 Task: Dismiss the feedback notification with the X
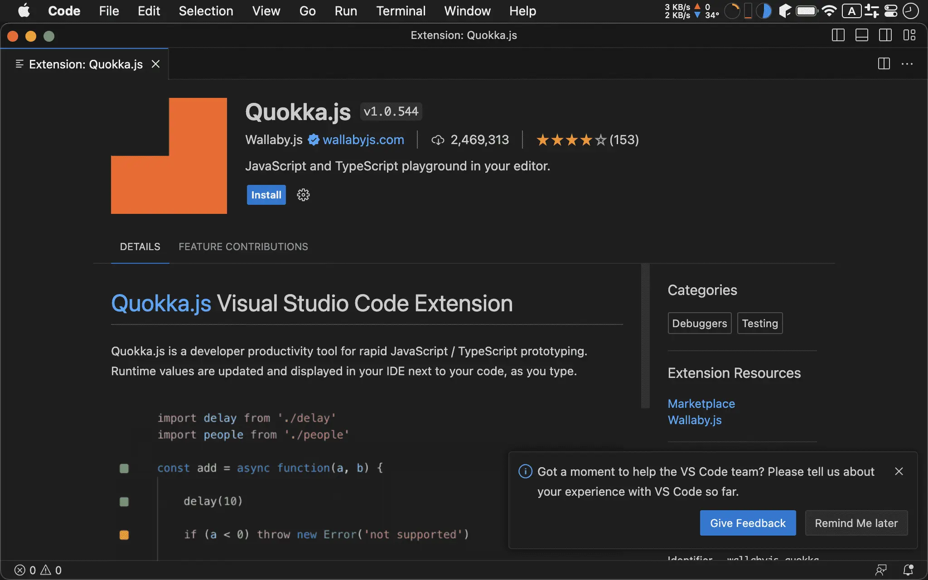[899, 472]
